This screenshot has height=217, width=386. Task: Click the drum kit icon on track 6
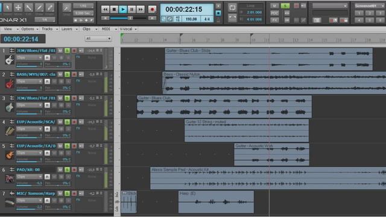click(x=10, y=179)
